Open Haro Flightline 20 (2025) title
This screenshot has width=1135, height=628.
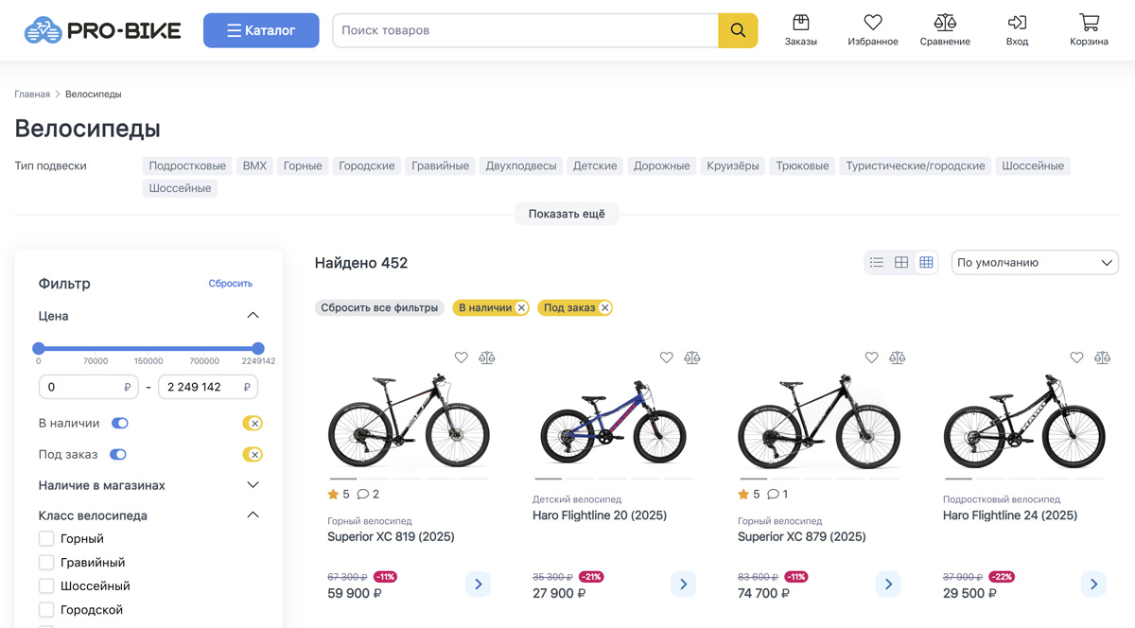tap(600, 515)
